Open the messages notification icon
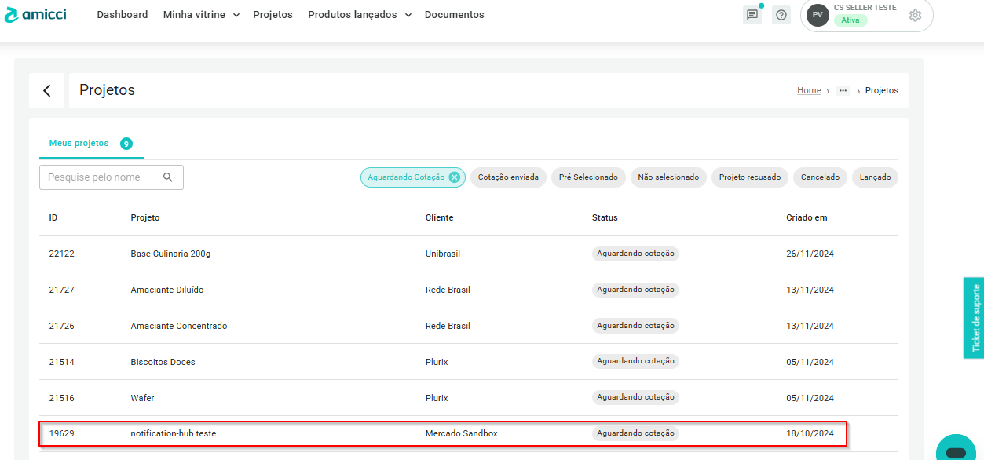The height and width of the screenshot is (460, 984). 752,15
